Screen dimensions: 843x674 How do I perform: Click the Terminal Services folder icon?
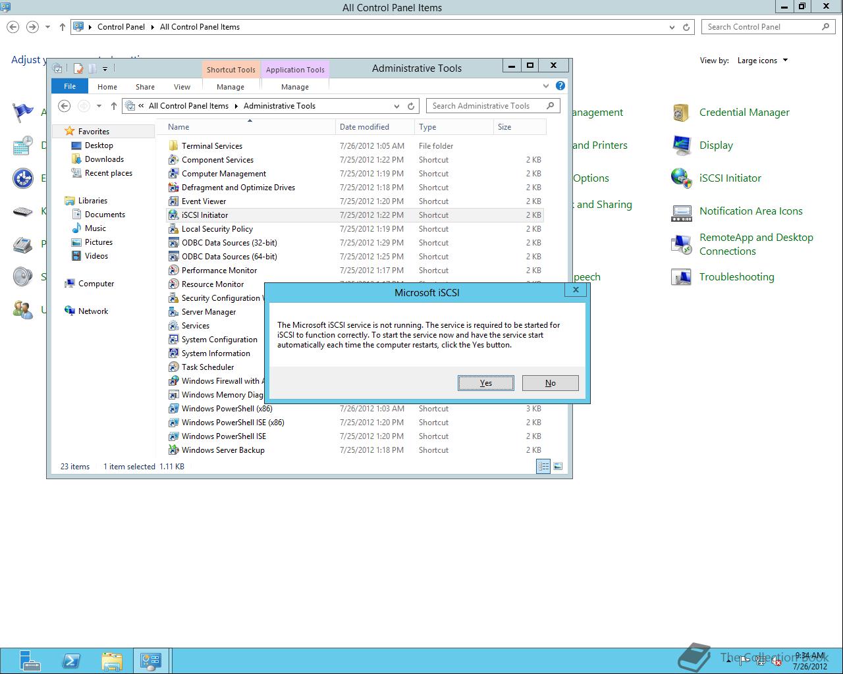(x=173, y=146)
